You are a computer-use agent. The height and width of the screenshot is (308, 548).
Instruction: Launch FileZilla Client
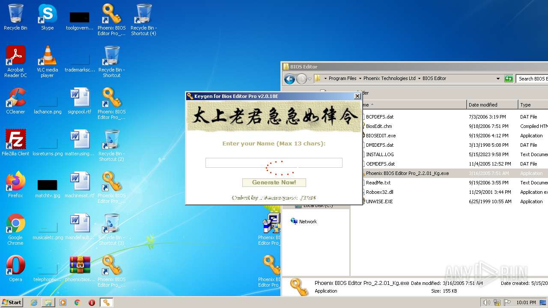[15, 143]
